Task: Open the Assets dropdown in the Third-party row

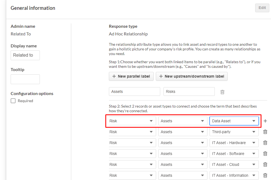Action: [183, 132]
